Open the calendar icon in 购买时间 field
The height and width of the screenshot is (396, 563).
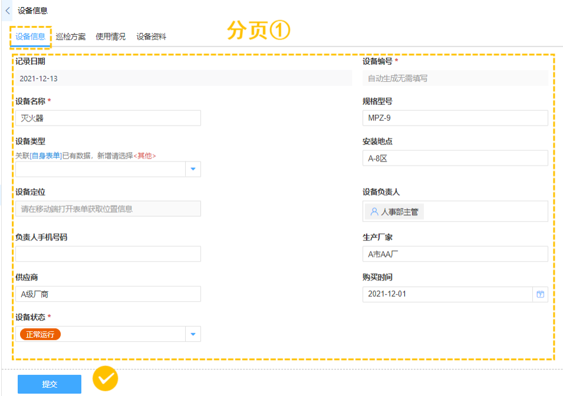pos(540,294)
